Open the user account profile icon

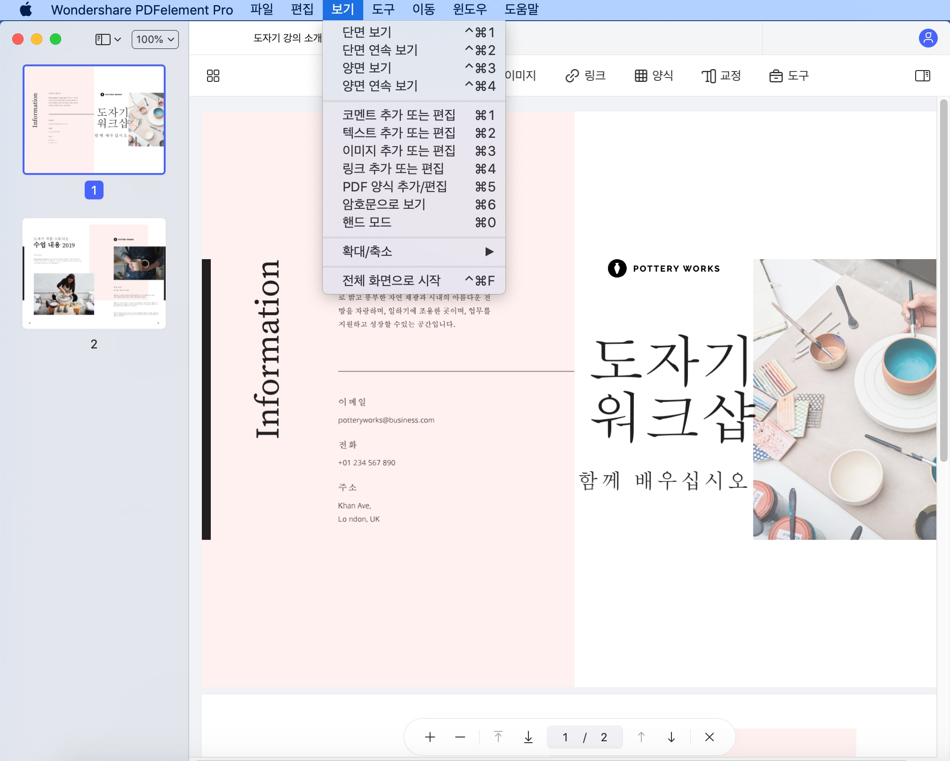pyautogui.click(x=928, y=38)
